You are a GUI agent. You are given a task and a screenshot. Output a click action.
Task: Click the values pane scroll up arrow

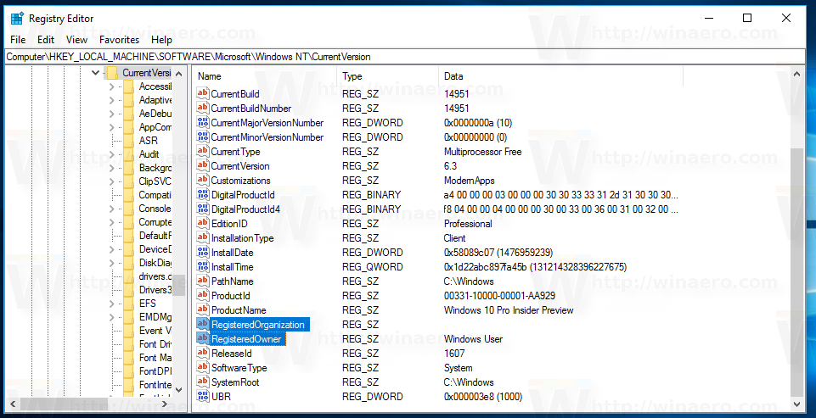(796, 75)
